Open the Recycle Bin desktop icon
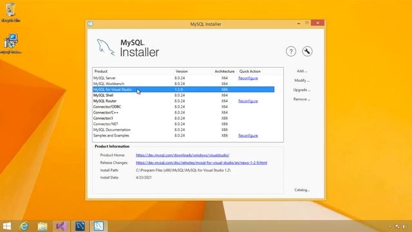The height and width of the screenshot is (232, 412). [x=11, y=12]
